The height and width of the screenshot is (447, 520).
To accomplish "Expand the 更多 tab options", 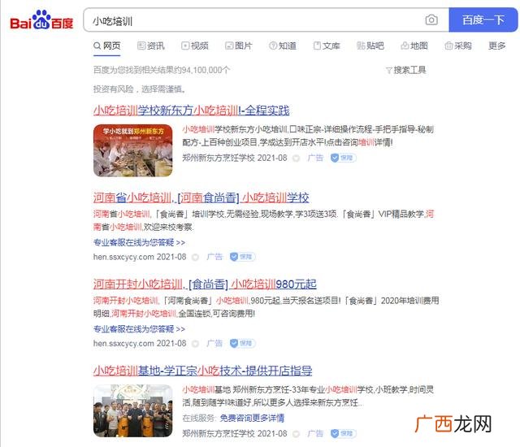I will pyautogui.click(x=496, y=46).
